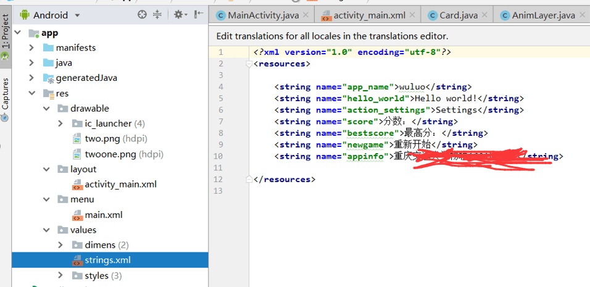Click the manifests folder icon
The width and height of the screenshot is (590, 287).
click(x=48, y=48)
